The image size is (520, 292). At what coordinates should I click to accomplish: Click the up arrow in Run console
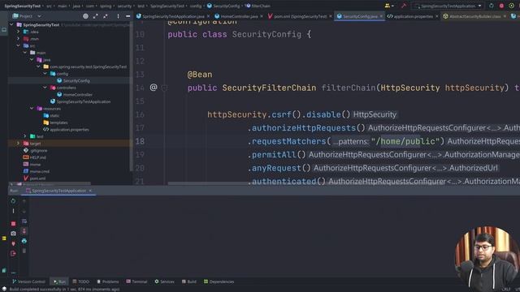coord(24,200)
